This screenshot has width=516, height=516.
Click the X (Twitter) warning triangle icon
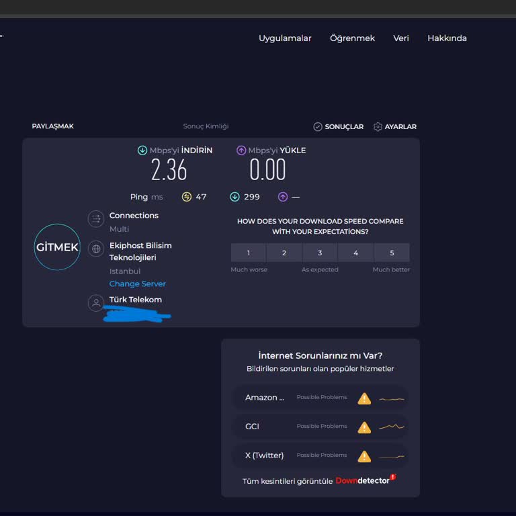click(364, 456)
